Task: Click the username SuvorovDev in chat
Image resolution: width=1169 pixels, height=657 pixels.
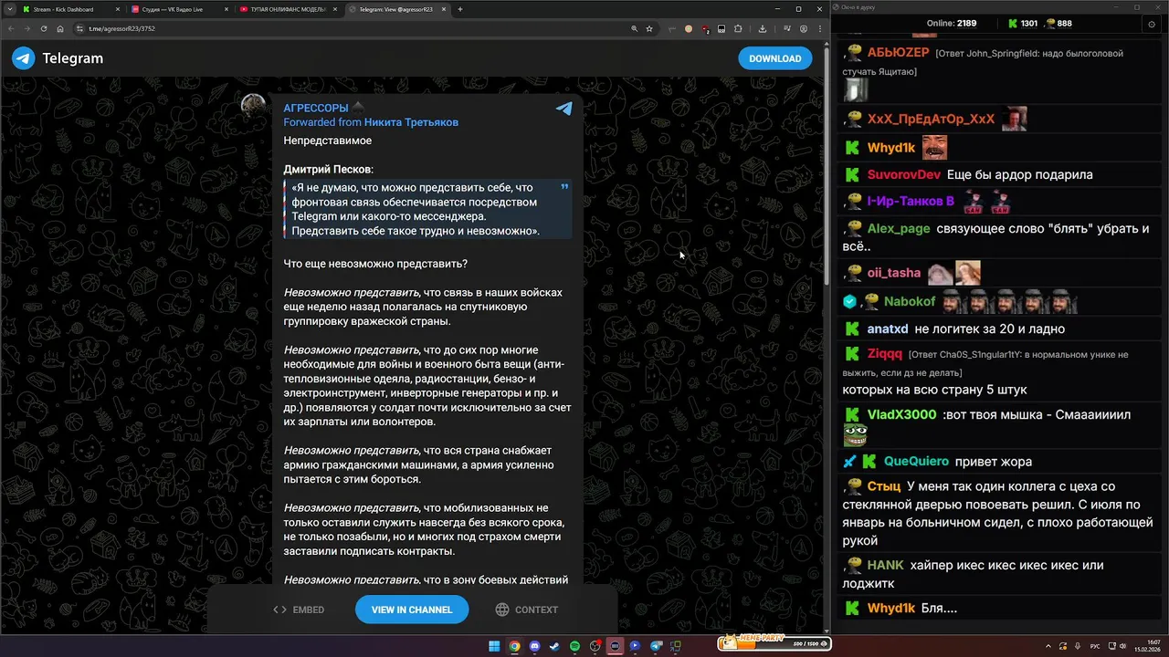Action: click(903, 174)
